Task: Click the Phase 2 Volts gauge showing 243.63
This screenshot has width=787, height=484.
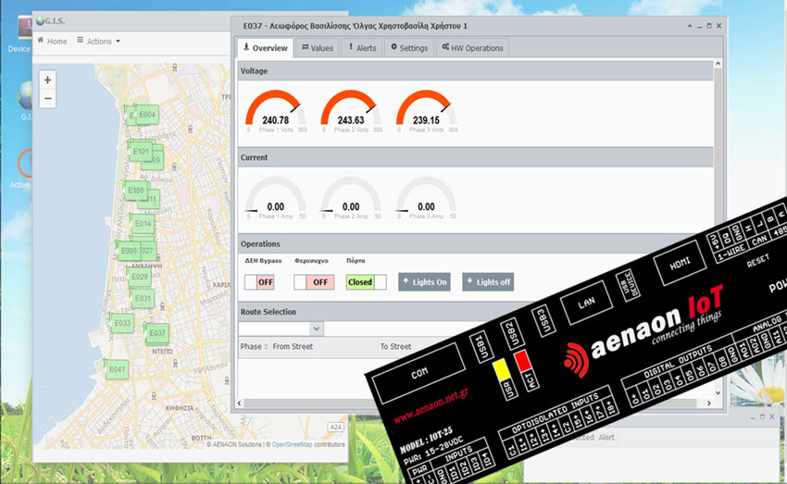Action: 351,111
